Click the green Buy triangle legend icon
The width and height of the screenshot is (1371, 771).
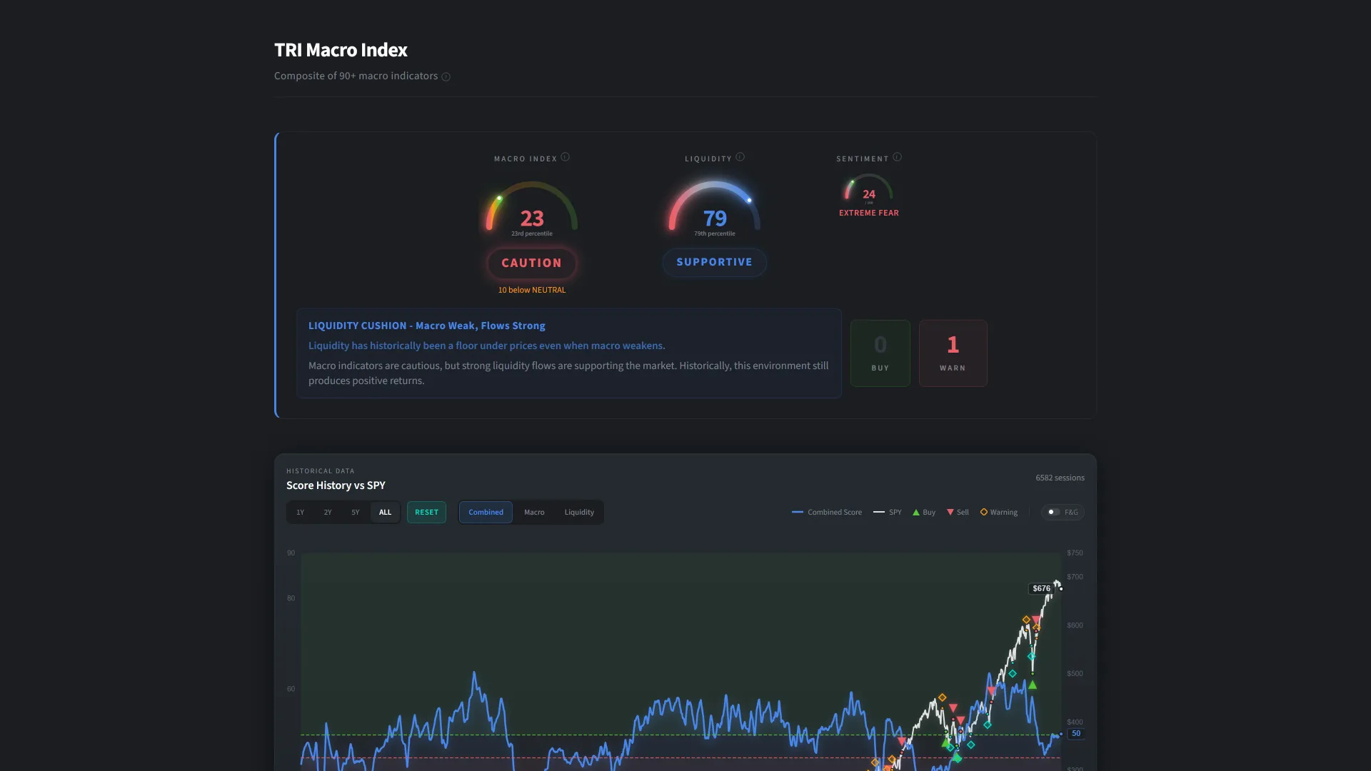(x=916, y=512)
